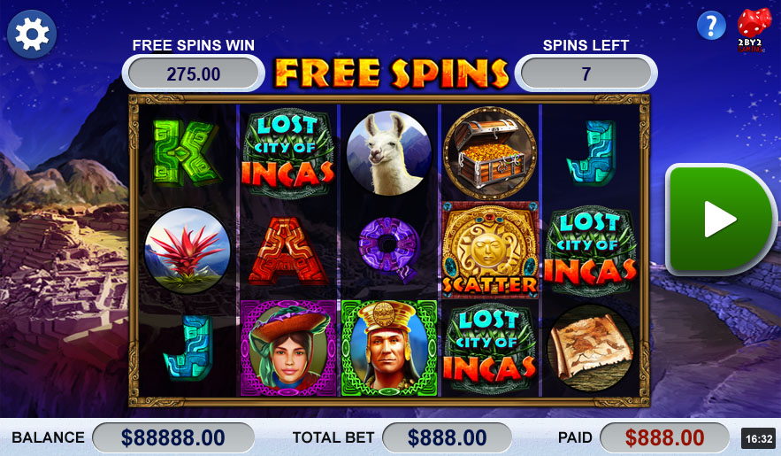Image resolution: width=781 pixels, height=456 pixels.
Task: Click the llama symbol on reels
Action: (x=388, y=152)
